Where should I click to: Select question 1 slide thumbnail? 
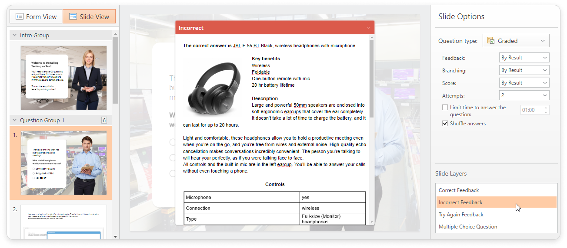[x=63, y=163]
